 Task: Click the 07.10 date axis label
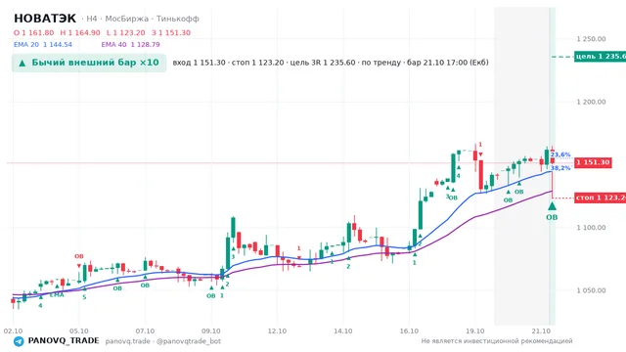145,330
